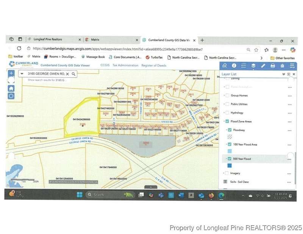Click the info widget icon
303x234 pixels.
coord(234,66)
